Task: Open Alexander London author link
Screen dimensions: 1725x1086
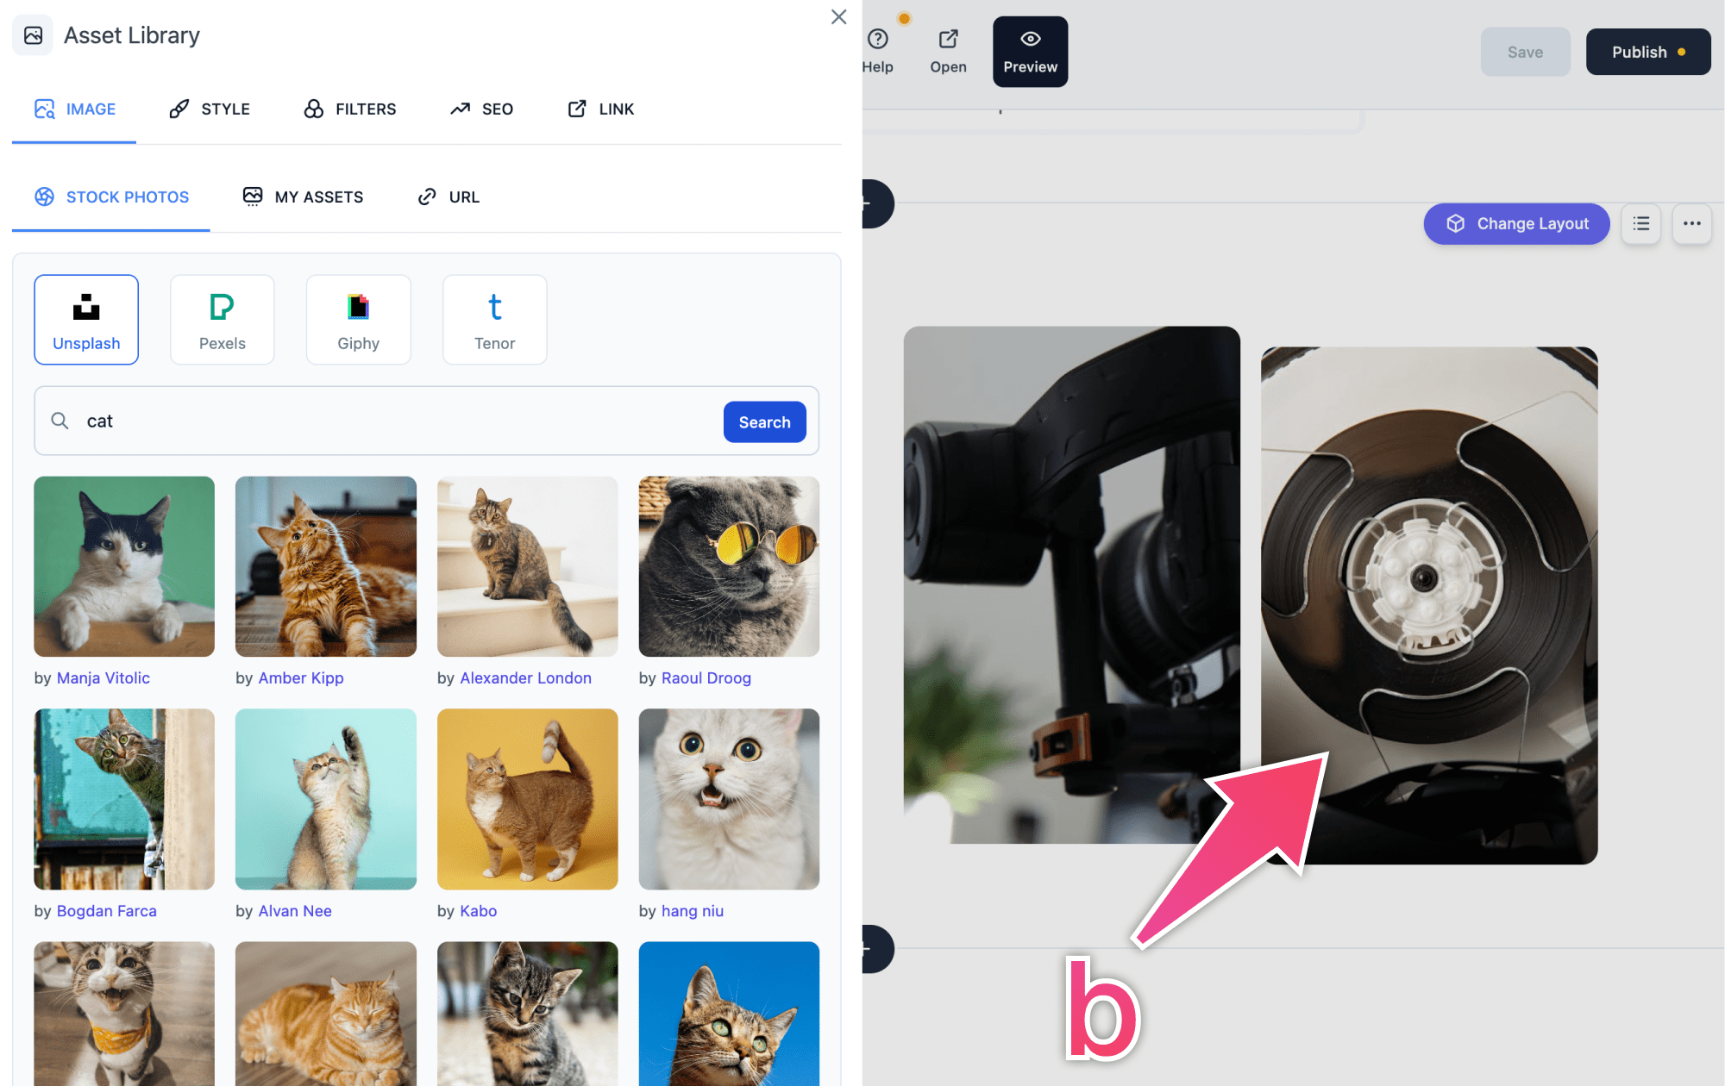Action: (x=526, y=678)
